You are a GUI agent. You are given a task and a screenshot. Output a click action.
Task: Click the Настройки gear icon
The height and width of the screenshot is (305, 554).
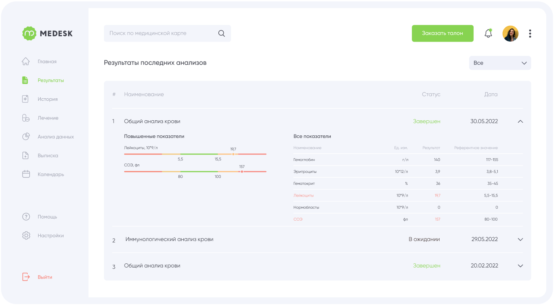(x=26, y=235)
